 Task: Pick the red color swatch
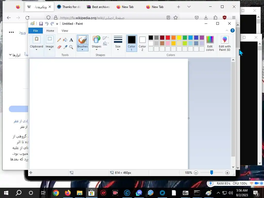[168, 38]
